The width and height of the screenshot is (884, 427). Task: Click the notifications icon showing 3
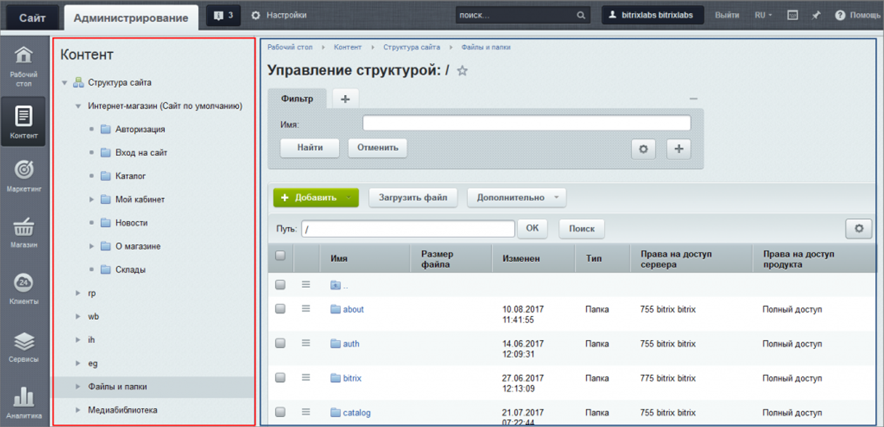(x=223, y=15)
